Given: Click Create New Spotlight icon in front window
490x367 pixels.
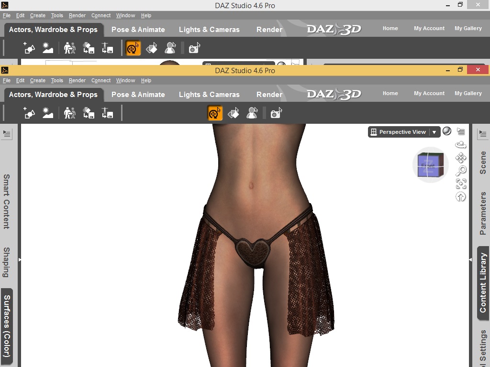Looking at the screenshot, I should 29,113.
